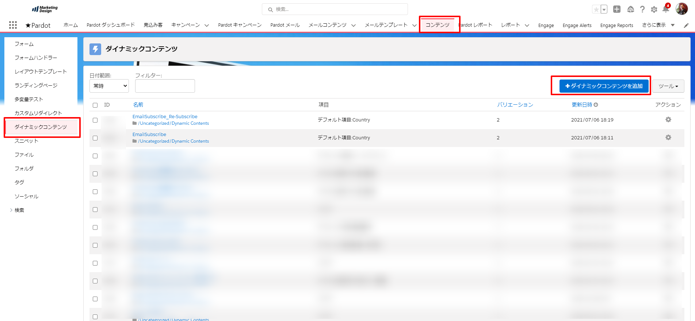The width and height of the screenshot is (695, 321).
Task: Click ダイナミックコンテンツを追加 button
Action: tap(604, 86)
